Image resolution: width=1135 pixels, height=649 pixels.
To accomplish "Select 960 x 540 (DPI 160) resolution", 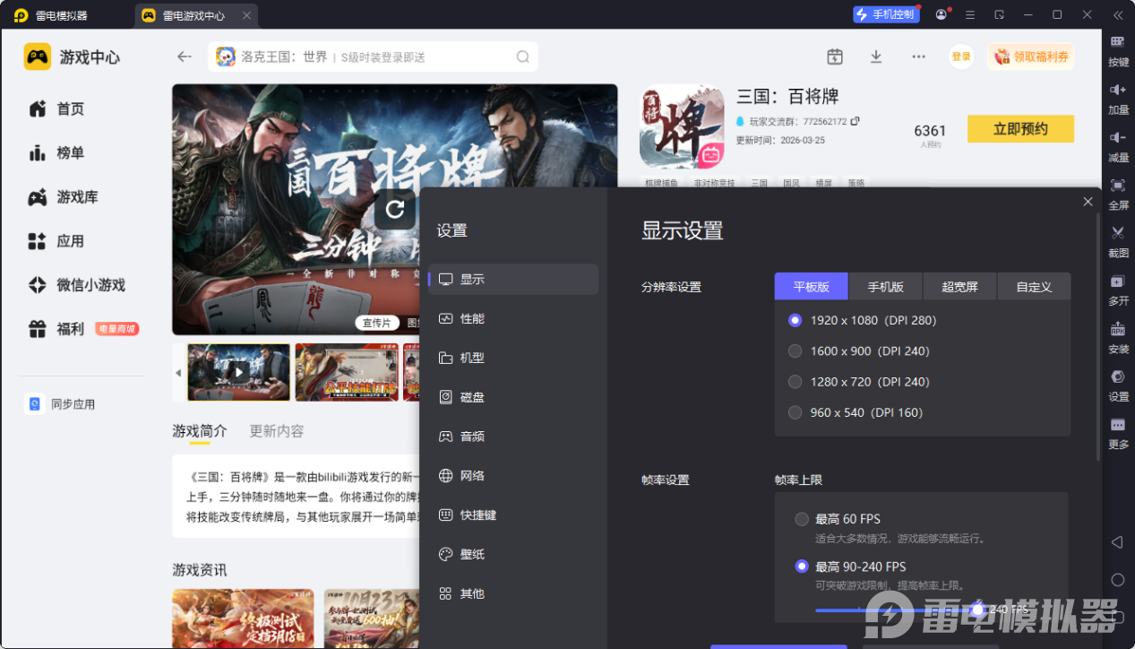I will 795,412.
